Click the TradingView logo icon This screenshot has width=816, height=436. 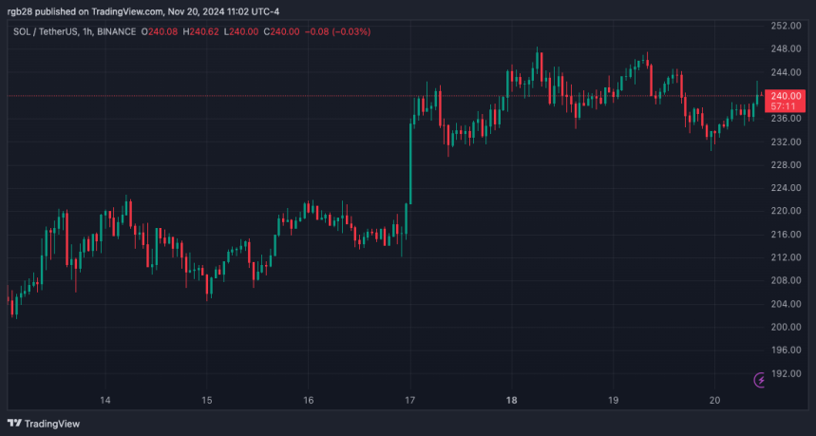[x=14, y=424]
